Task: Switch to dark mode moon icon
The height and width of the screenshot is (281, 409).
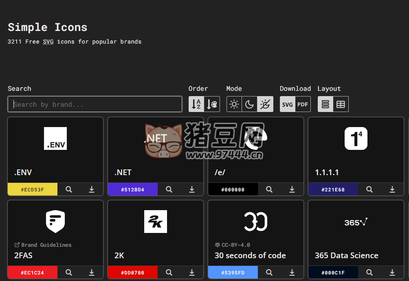Action: [250, 104]
